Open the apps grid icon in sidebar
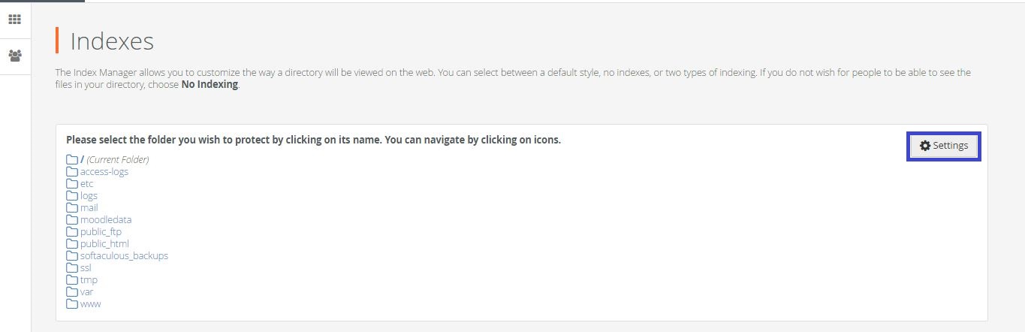The height and width of the screenshot is (332, 1025). pos(14,20)
